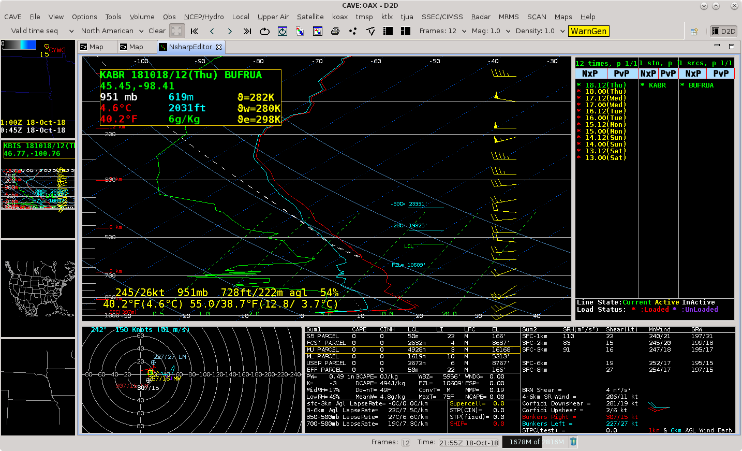
Task: Click PvP under the srcs column
Action: (721, 74)
